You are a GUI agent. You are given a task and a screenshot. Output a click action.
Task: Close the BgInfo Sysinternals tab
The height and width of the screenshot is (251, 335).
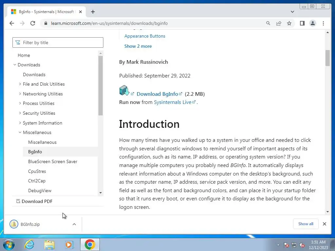coord(80,12)
